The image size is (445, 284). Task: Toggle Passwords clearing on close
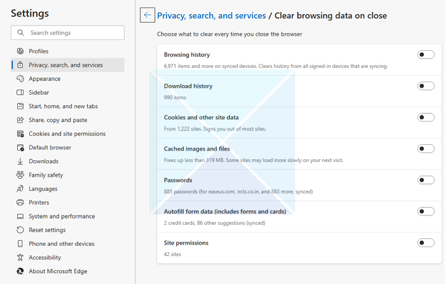pos(426,180)
